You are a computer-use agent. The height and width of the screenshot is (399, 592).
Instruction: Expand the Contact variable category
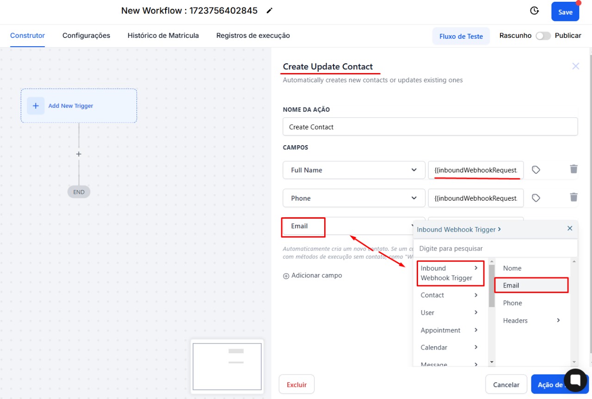point(449,295)
